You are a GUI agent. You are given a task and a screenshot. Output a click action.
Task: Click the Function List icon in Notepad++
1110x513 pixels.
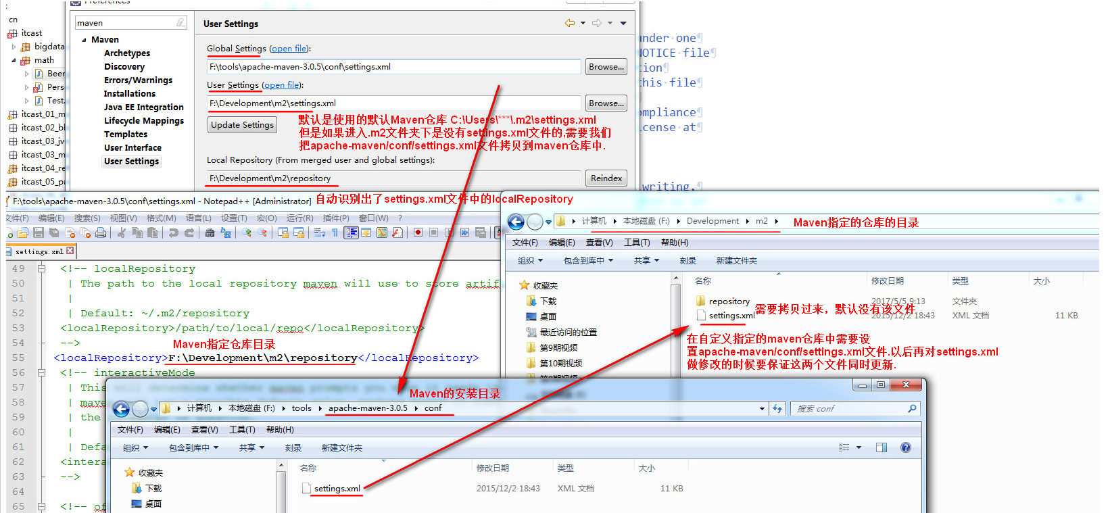397,233
